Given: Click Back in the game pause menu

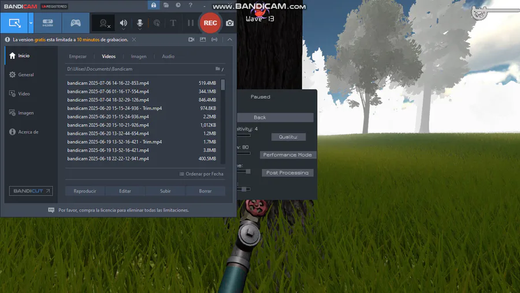Looking at the screenshot, I should [275, 118].
